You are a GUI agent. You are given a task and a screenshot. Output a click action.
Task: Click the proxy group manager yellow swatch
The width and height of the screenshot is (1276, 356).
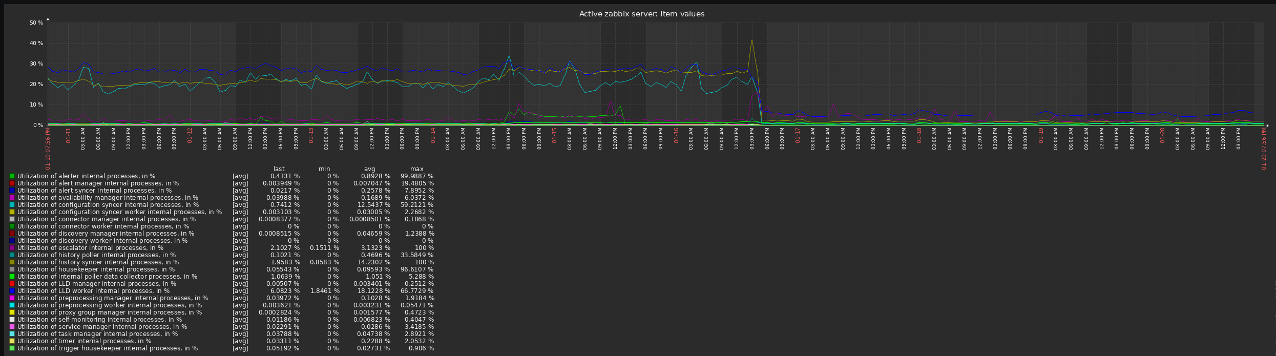point(12,312)
